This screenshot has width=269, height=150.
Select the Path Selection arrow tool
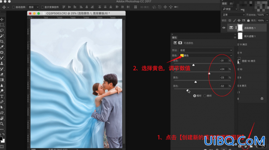(2, 107)
